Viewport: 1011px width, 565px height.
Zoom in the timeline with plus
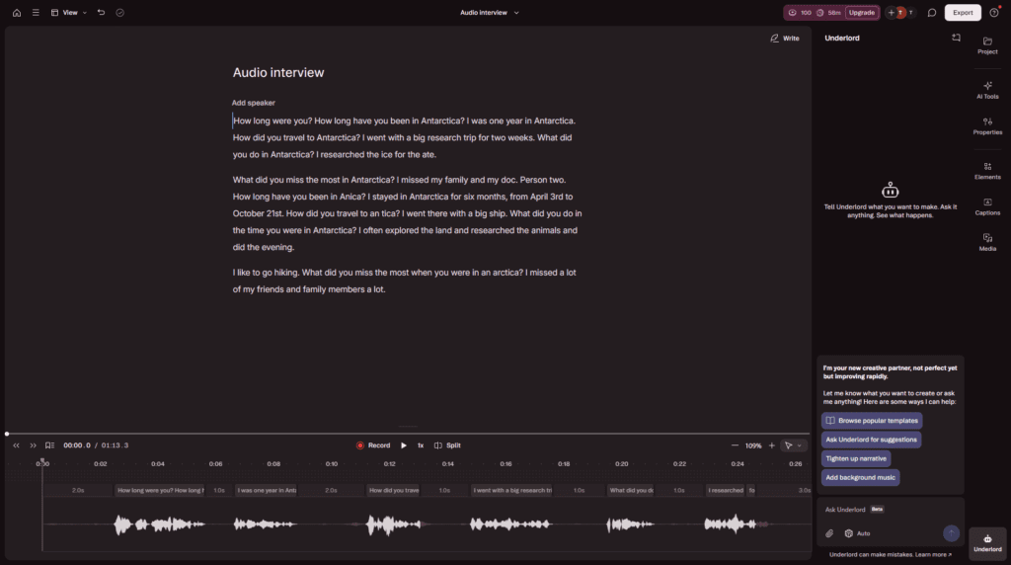(x=772, y=445)
